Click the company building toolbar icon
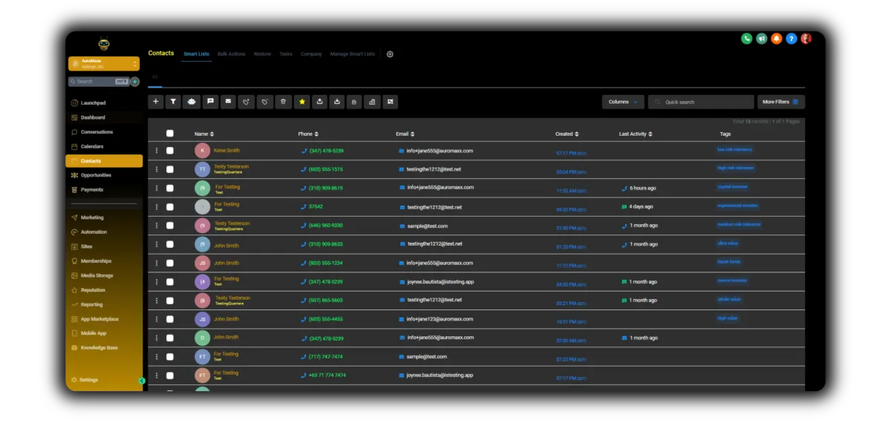891x426 pixels. coord(373,102)
